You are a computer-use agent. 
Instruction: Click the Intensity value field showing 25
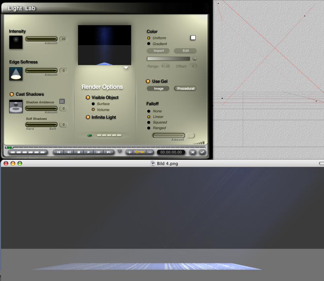coord(63,39)
